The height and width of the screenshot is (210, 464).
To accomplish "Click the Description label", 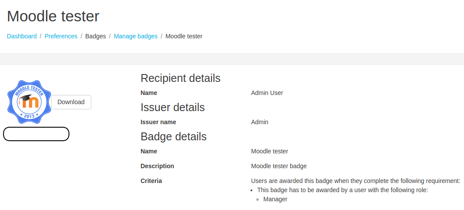I will [x=157, y=166].
